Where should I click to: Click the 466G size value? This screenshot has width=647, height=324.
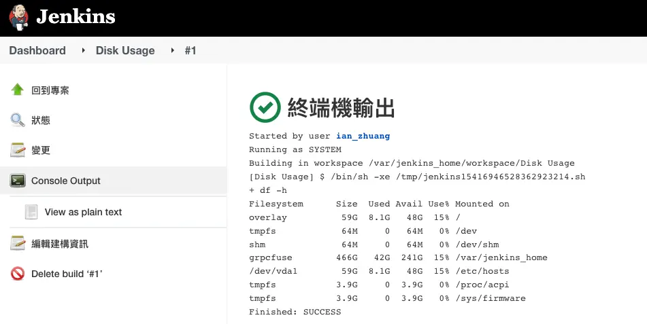[x=346, y=257]
